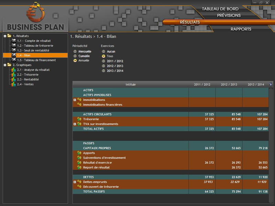Expand the TVA sur investissements row
Viewport: 275px width, 206px height.
[75, 124]
